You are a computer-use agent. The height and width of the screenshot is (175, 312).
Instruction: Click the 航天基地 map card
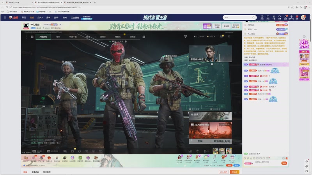[210, 130]
